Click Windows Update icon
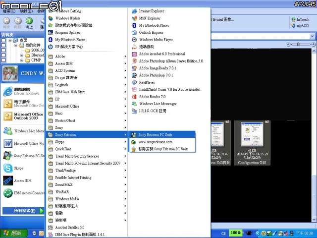The width and height of the screenshot is (317, 238). click(51, 18)
